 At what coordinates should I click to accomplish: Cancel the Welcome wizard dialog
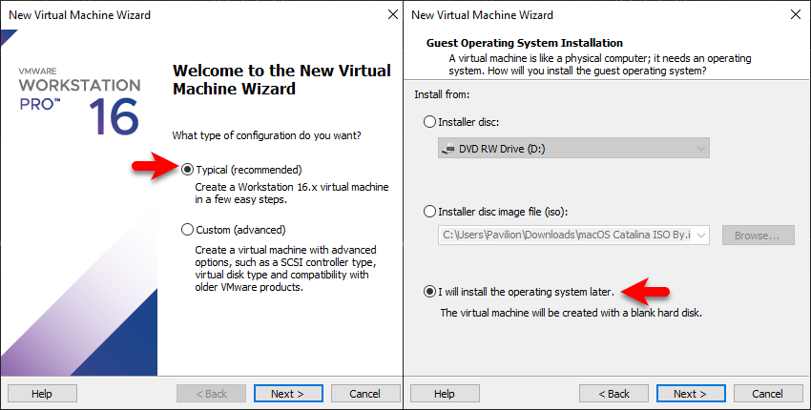365,394
